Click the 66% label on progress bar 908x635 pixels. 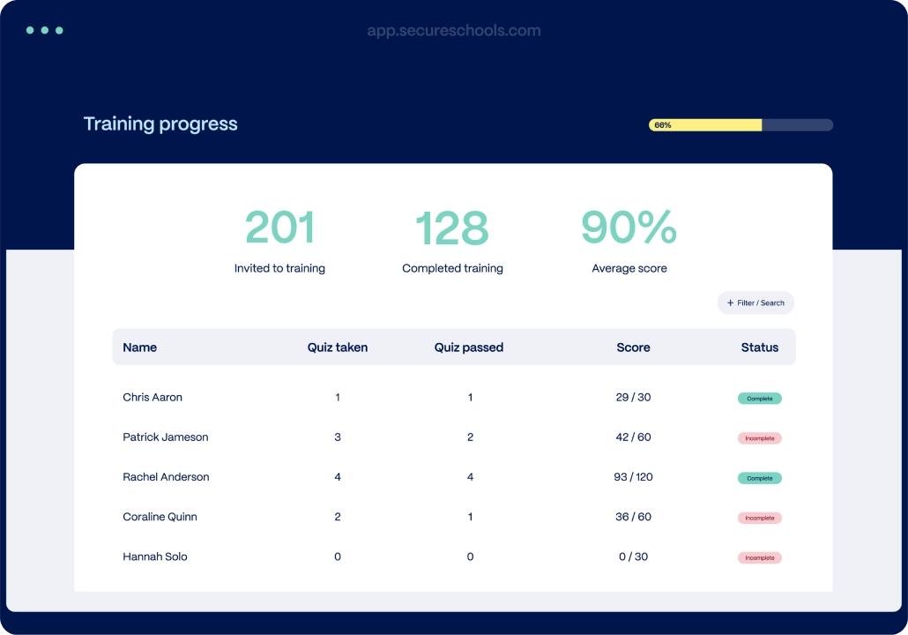click(x=662, y=125)
